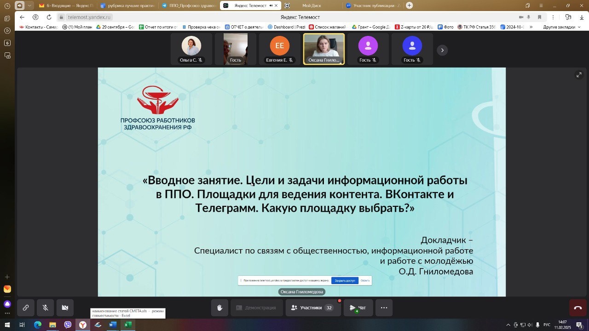The height and width of the screenshot is (331, 589).
Task: Toggle microphone mute button
Action: point(45,308)
